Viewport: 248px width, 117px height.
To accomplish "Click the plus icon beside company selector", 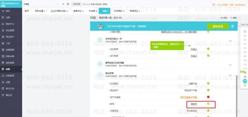I will [63, 4].
